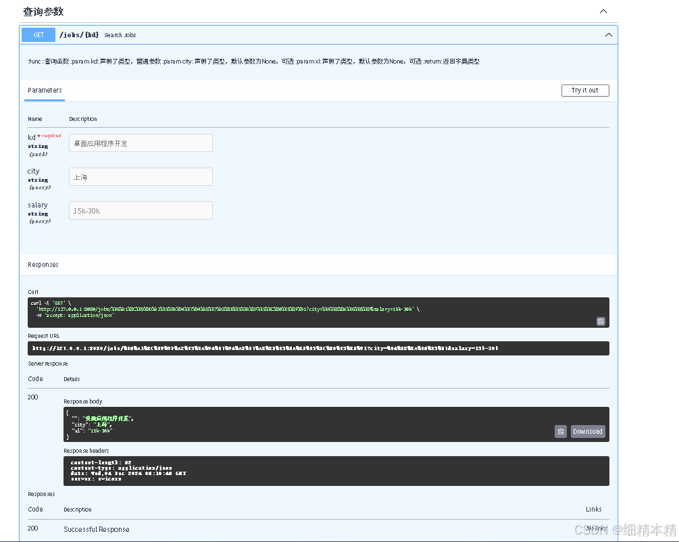
Task: Click the Successful Response description
Action: (x=97, y=529)
